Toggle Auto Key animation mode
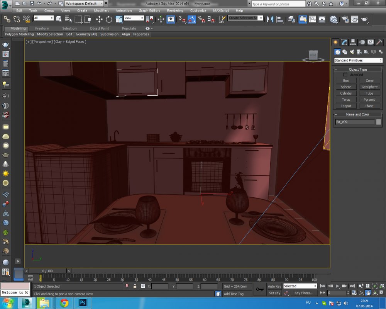Image resolution: width=386 pixels, height=309 pixels. click(x=274, y=286)
